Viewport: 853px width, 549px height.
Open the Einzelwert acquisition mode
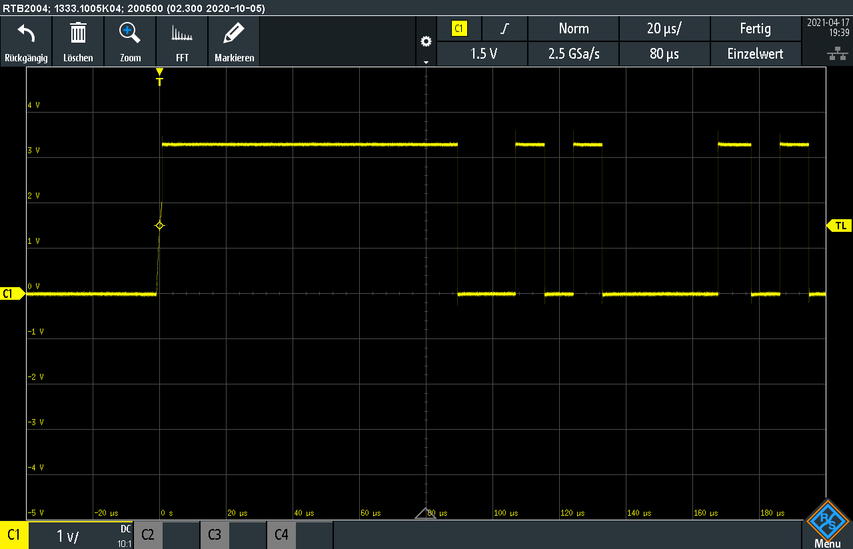(756, 54)
